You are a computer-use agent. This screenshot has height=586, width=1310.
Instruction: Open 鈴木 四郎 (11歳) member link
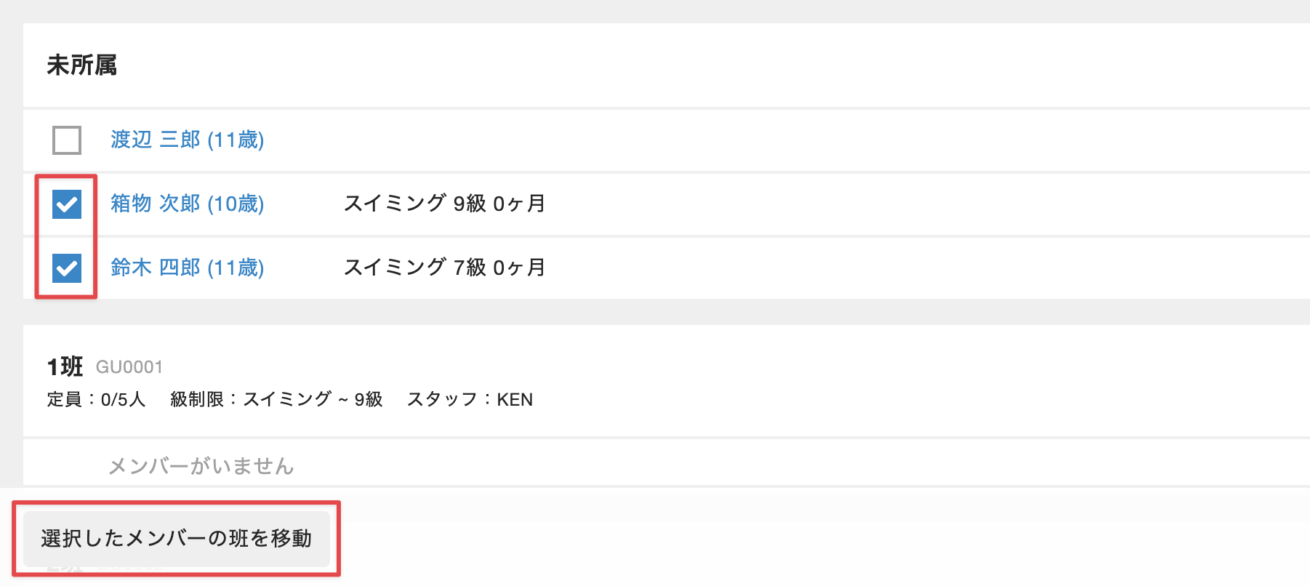pyautogui.click(x=187, y=268)
